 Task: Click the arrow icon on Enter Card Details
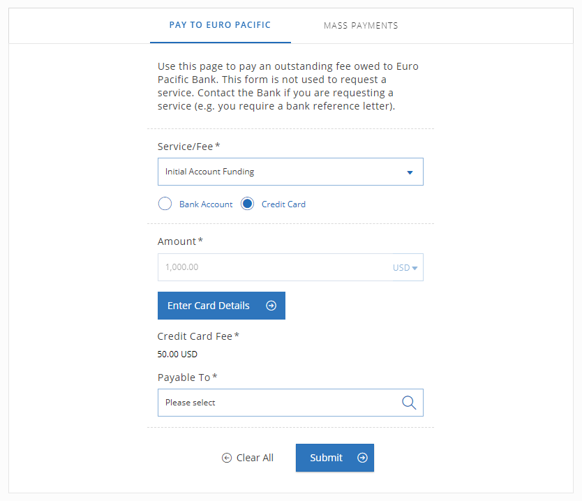(271, 306)
